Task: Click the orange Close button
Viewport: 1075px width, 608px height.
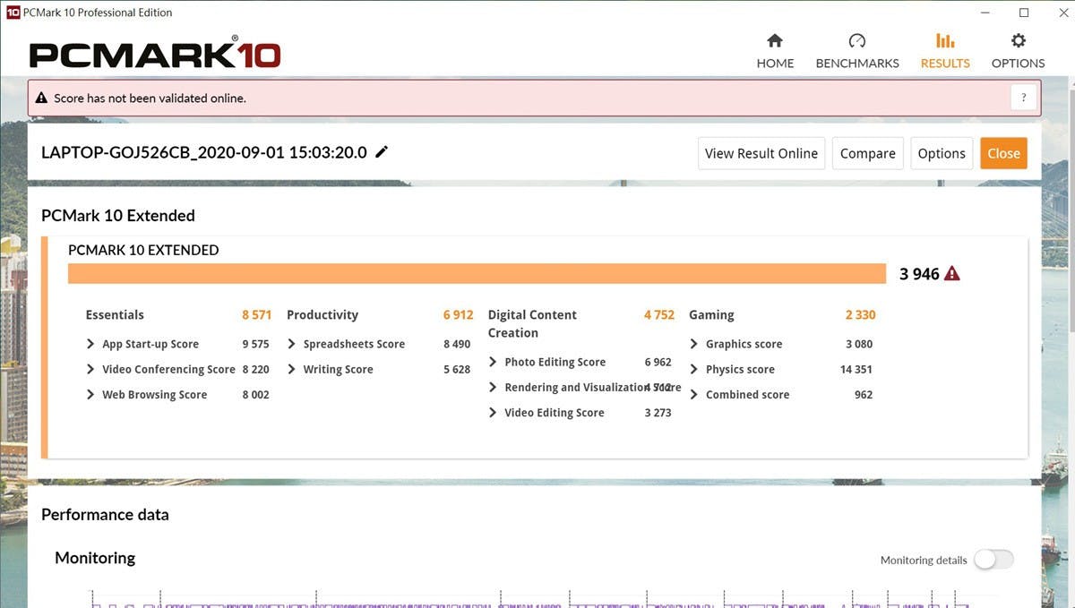Action: click(x=1003, y=153)
